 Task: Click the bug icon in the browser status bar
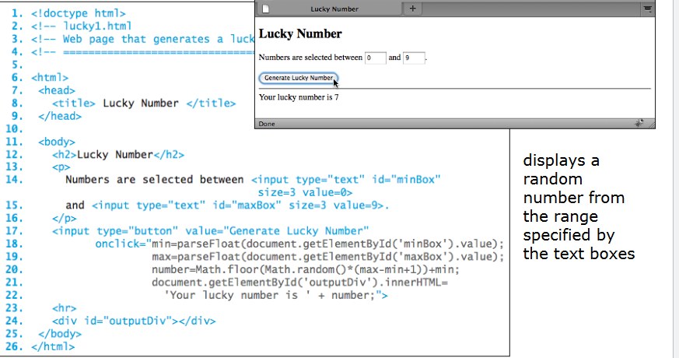pyautogui.click(x=639, y=124)
